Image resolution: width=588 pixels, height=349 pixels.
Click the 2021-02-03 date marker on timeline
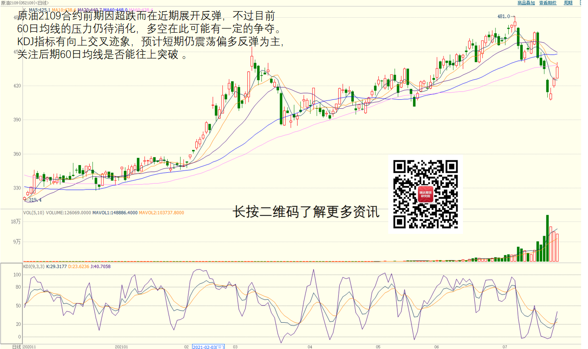pos(208,346)
